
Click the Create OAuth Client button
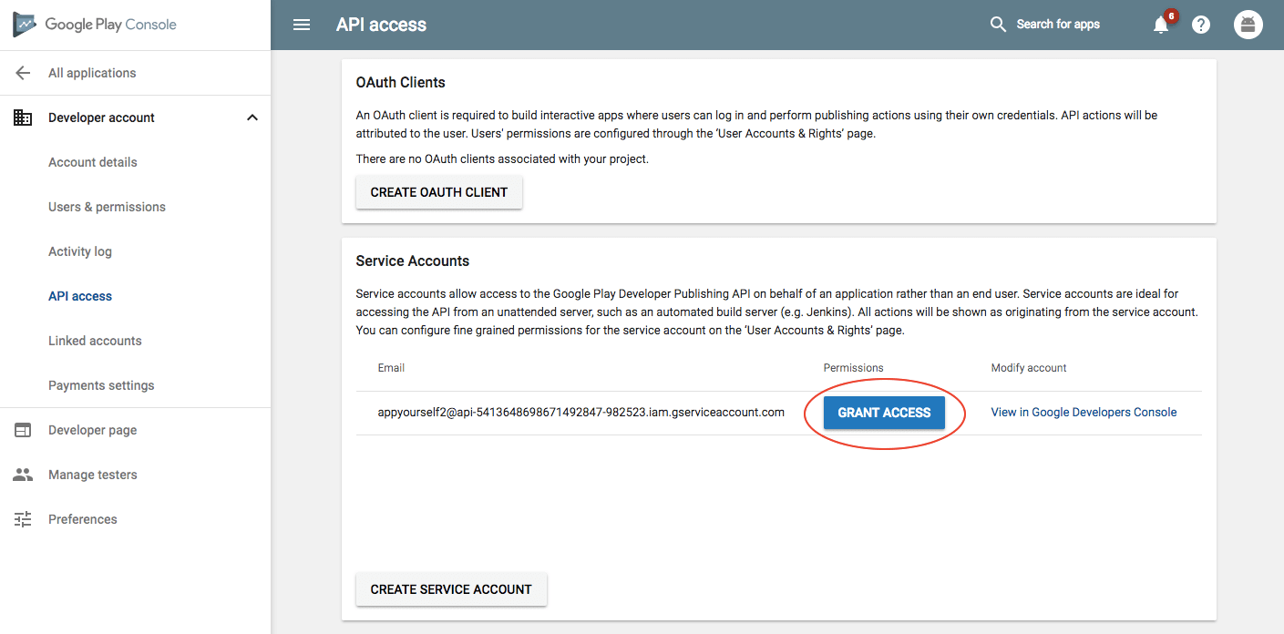coord(439,192)
